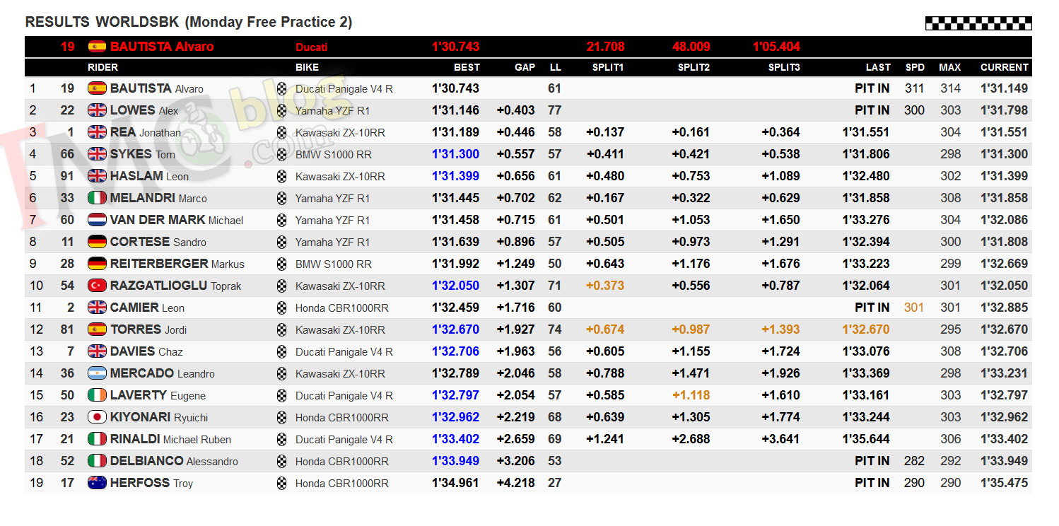Click PIT IN status in DELBIANCO's row
Screen dimensions: 1059x526
click(872, 461)
